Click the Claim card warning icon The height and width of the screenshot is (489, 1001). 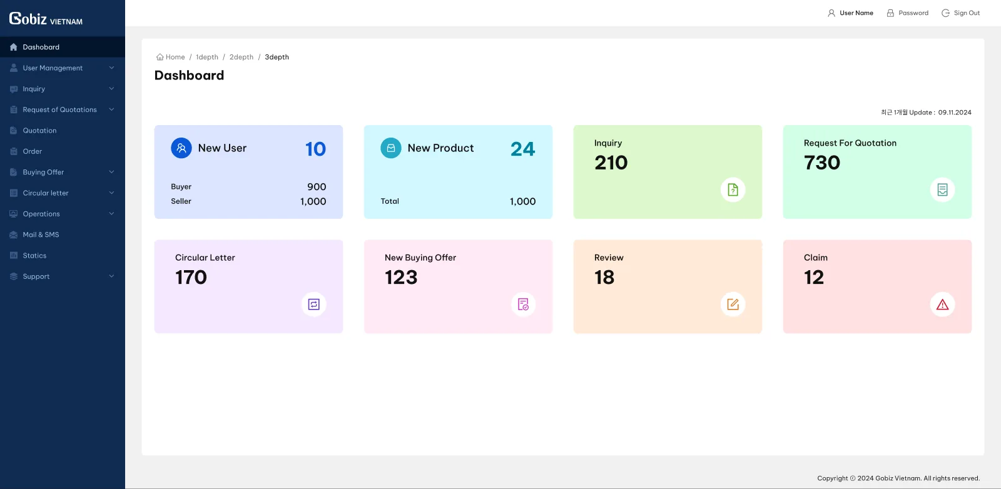tap(942, 305)
